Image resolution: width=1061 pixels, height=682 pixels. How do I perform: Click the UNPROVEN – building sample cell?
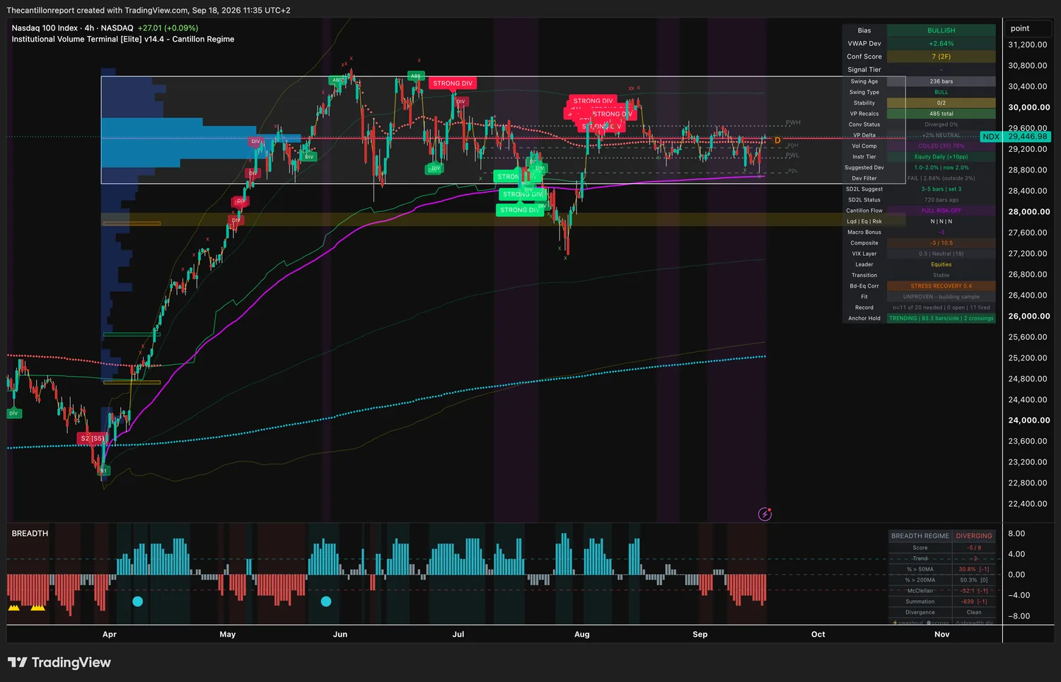tap(941, 297)
